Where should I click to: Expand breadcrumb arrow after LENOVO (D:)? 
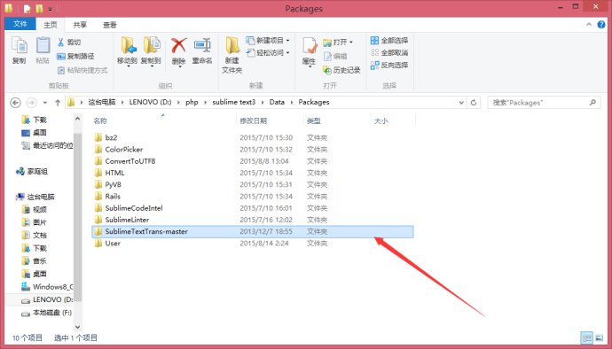(x=178, y=102)
